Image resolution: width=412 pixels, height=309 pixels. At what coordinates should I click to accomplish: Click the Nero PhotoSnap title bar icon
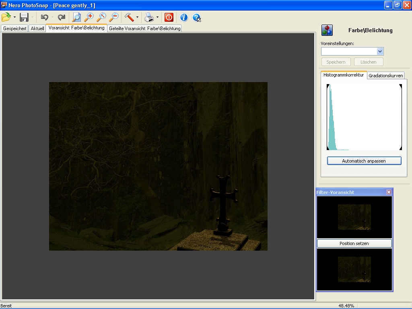(x=4, y=5)
